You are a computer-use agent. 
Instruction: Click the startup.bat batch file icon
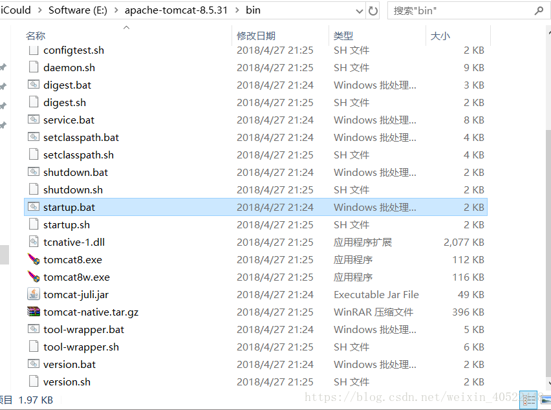pyautogui.click(x=34, y=206)
